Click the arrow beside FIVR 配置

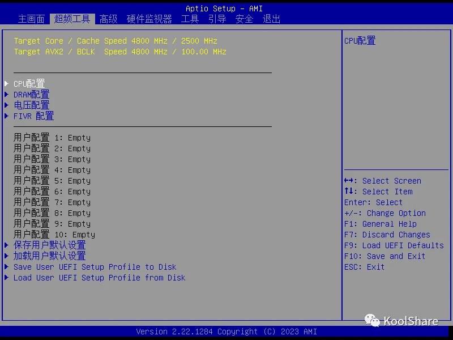coord(7,116)
